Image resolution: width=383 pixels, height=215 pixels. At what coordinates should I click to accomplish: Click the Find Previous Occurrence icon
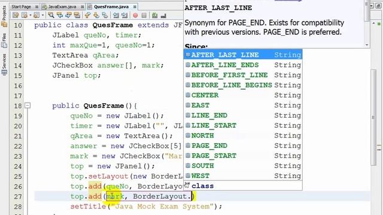pyautogui.click(x=60, y=16)
